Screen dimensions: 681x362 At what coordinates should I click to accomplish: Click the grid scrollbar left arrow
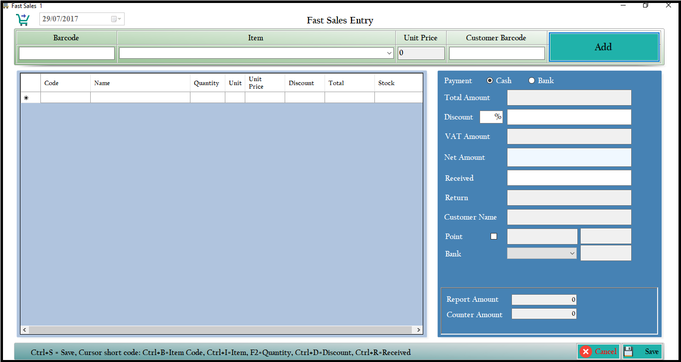click(24, 330)
